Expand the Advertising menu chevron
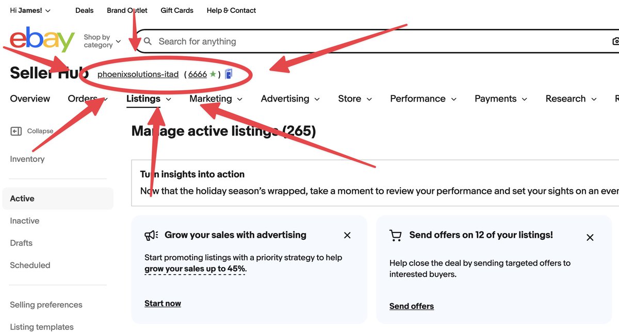619x332 pixels. pyautogui.click(x=317, y=99)
